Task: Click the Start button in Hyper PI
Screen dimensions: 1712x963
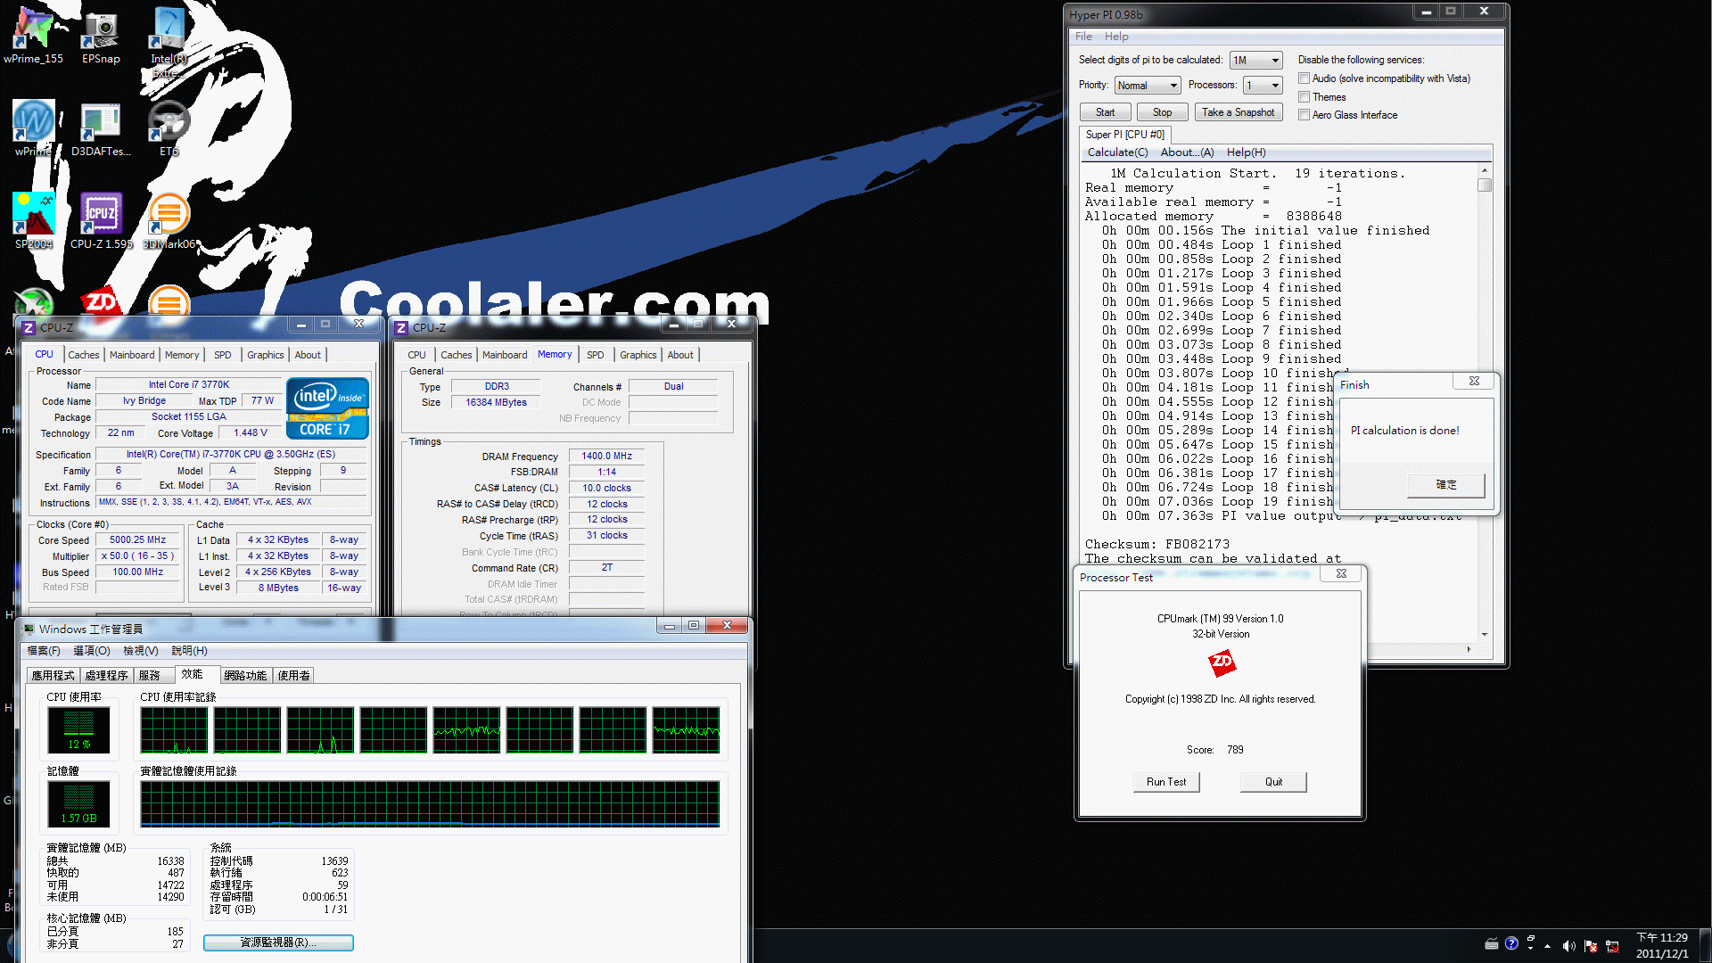Action: click(1106, 112)
